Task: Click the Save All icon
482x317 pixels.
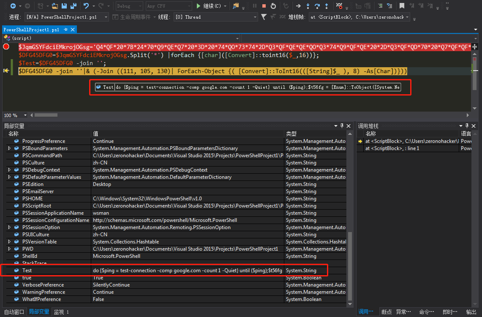Action: click(x=74, y=6)
